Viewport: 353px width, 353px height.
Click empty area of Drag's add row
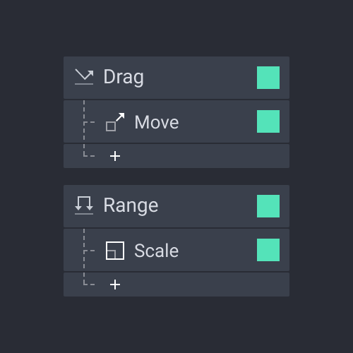[x=205, y=156]
